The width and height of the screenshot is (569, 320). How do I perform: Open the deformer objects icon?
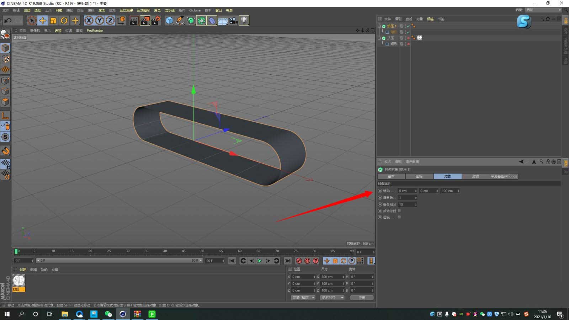click(212, 20)
